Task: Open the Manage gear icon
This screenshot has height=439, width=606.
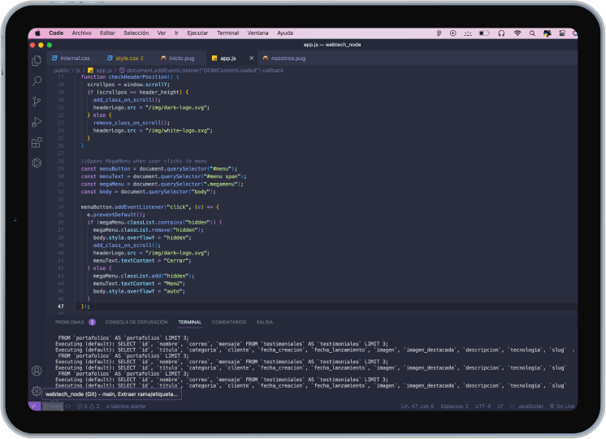Action: pyautogui.click(x=37, y=390)
